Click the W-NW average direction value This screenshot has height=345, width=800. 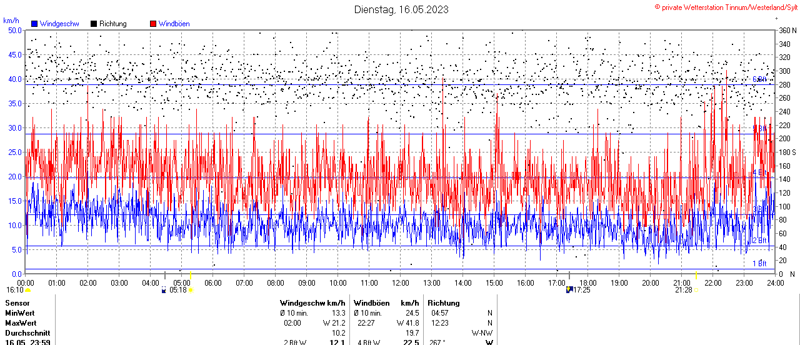click(481, 333)
